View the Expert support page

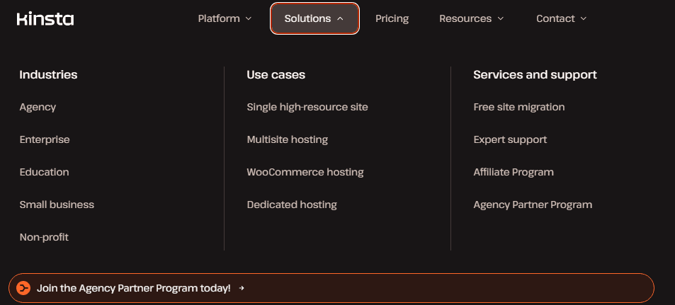[x=510, y=140]
